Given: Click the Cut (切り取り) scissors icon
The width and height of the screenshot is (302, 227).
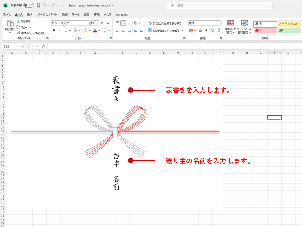Looking at the screenshot, I should point(18,22).
